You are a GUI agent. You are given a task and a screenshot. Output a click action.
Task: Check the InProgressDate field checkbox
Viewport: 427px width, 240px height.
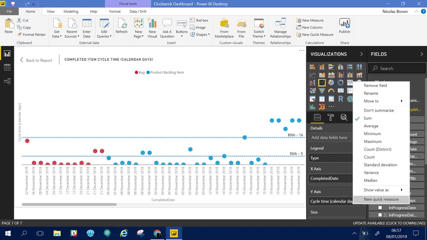[x=380, y=208]
